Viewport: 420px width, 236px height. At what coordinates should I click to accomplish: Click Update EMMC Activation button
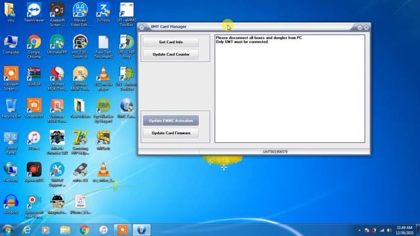[x=171, y=121]
